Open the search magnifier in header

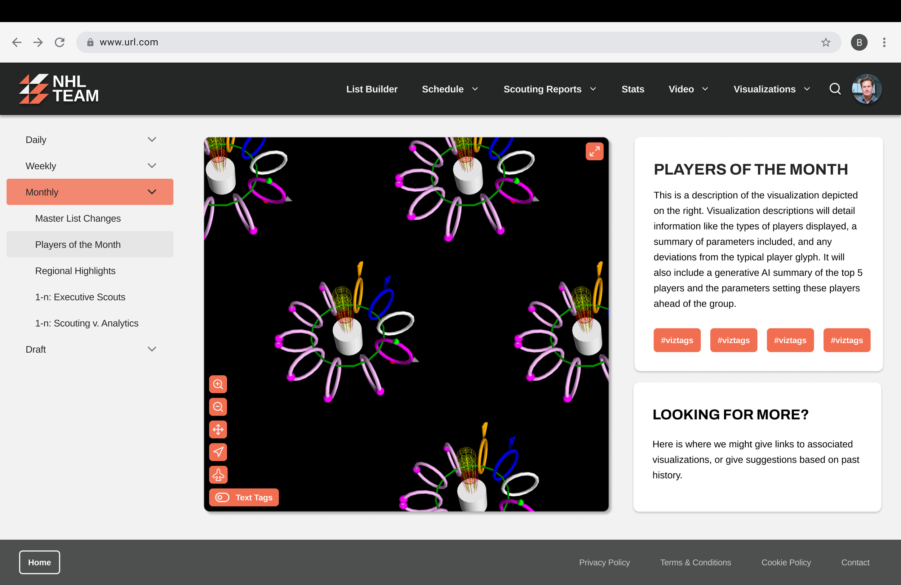835,89
